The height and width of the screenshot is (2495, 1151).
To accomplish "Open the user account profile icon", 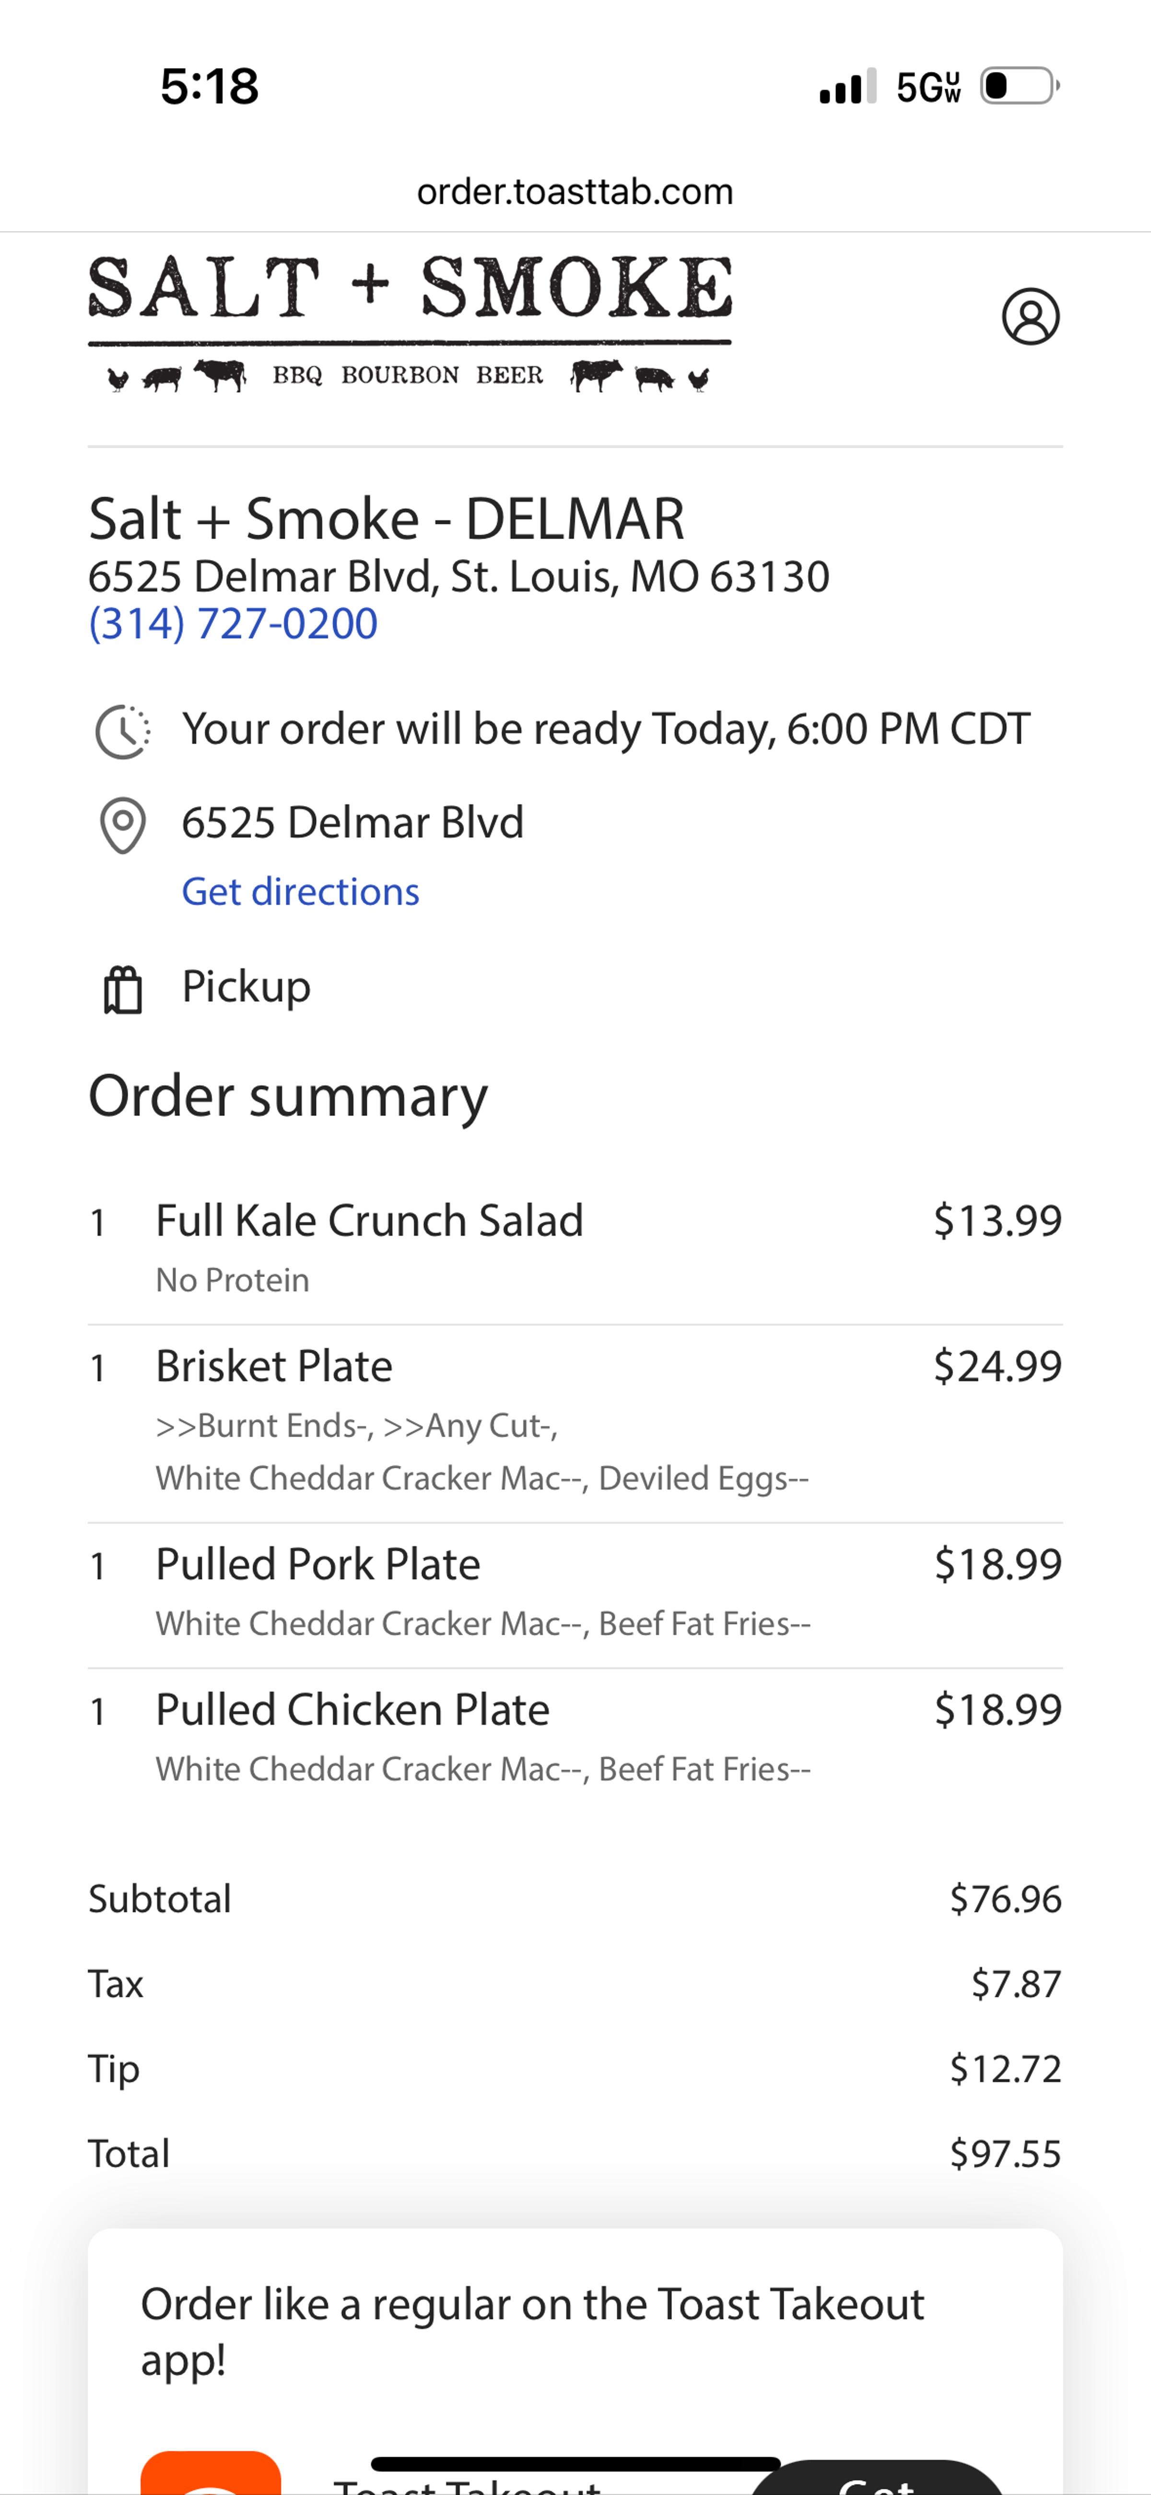I will [1030, 316].
